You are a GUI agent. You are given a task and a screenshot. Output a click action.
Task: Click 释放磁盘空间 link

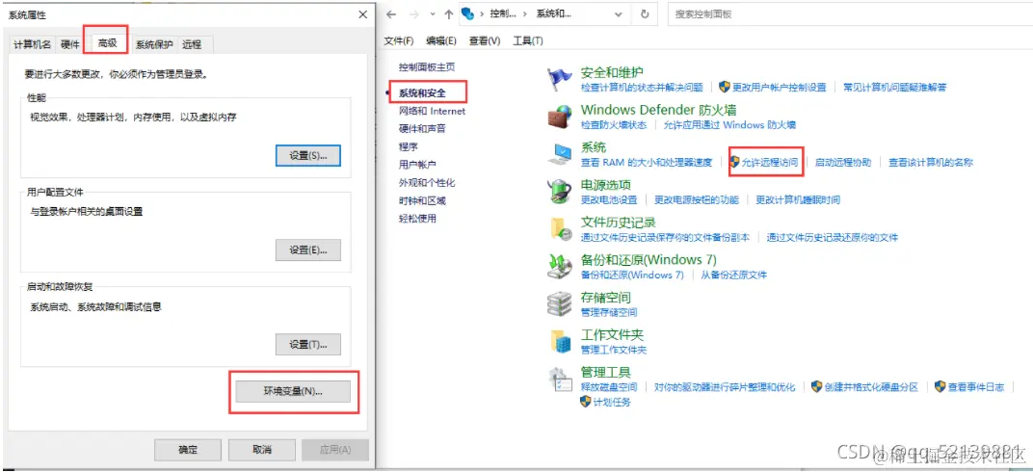pyautogui.click(x=609, y=388)
